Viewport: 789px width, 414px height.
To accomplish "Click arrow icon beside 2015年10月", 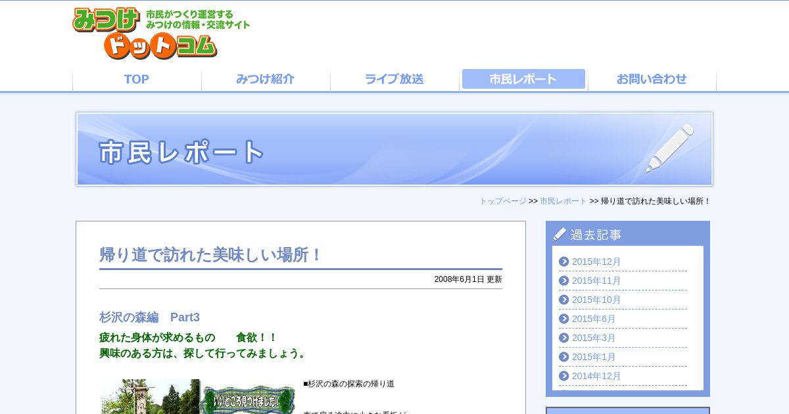I will [x=564, y=300].
